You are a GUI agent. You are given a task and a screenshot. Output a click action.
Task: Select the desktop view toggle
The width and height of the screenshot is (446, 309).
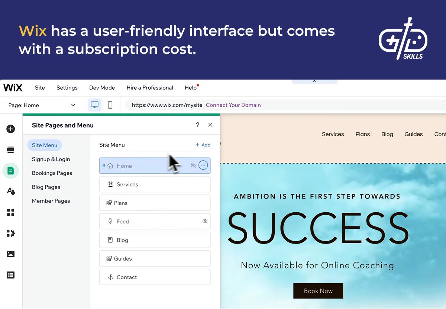click(94, 105)
